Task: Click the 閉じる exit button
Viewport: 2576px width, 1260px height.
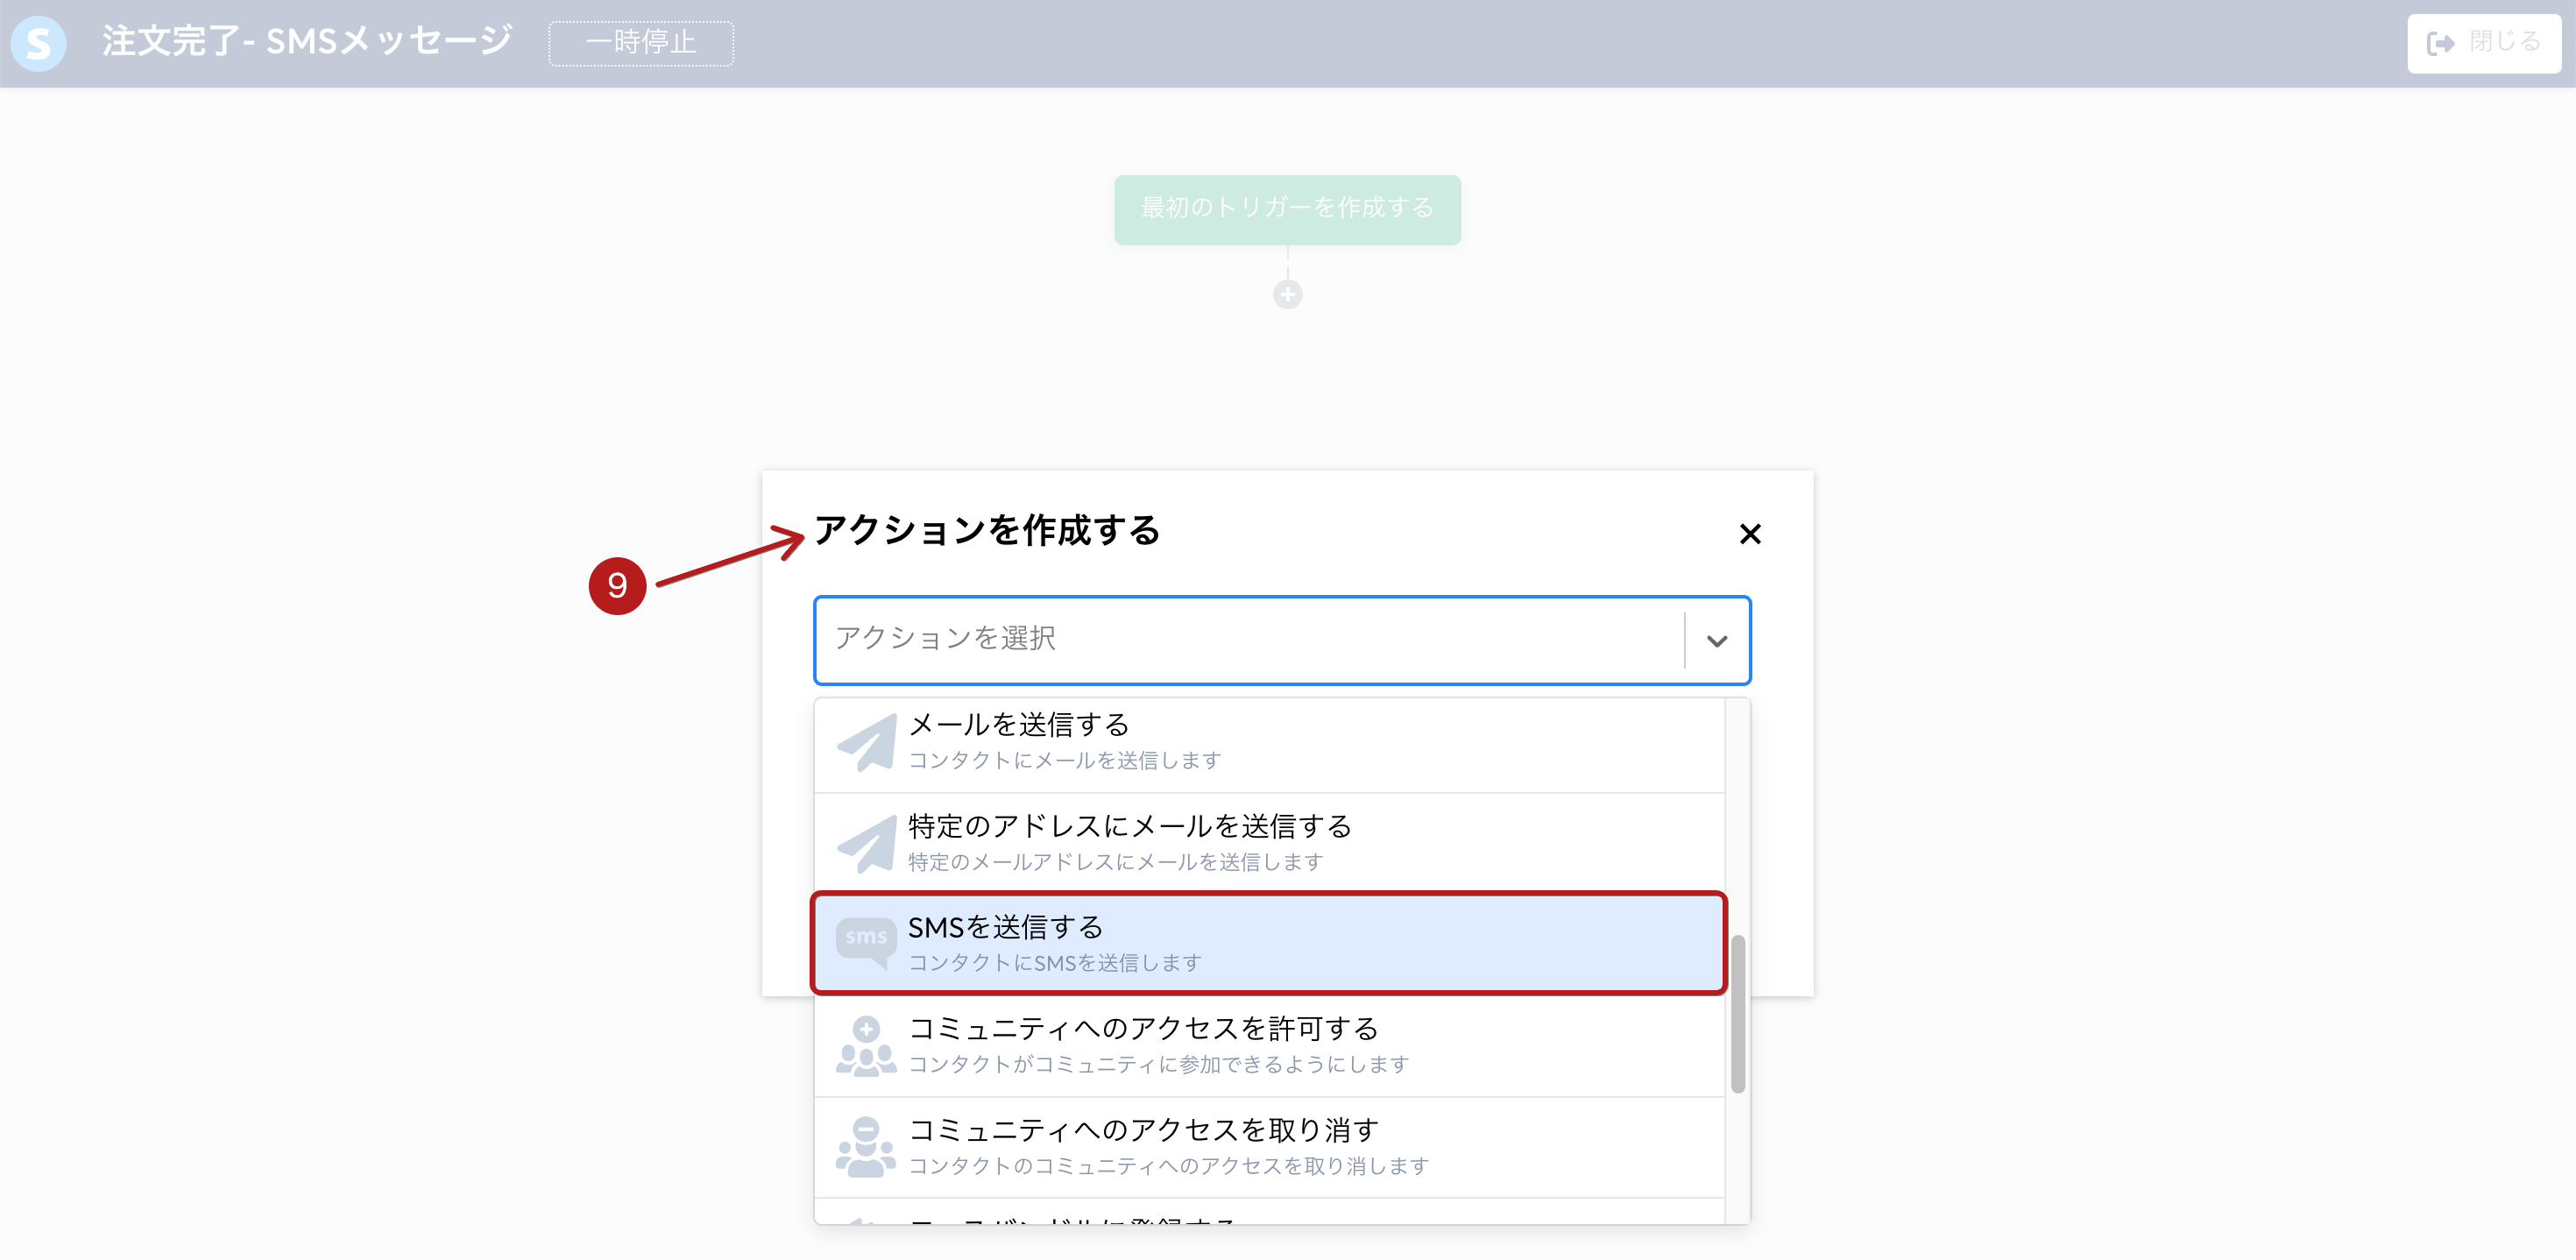Action: point(2483,43)
